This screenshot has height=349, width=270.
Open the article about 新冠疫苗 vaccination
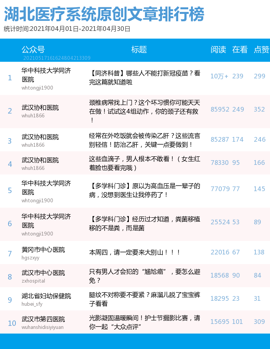(x=145, y=77)
